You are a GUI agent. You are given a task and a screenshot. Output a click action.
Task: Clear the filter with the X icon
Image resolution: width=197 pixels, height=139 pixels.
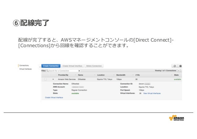79,71
